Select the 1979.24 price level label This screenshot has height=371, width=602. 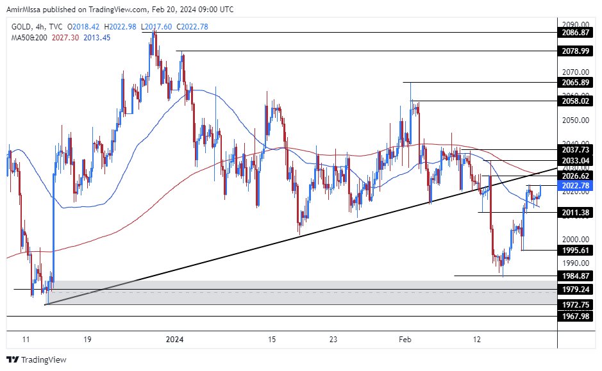pos(575,289)
